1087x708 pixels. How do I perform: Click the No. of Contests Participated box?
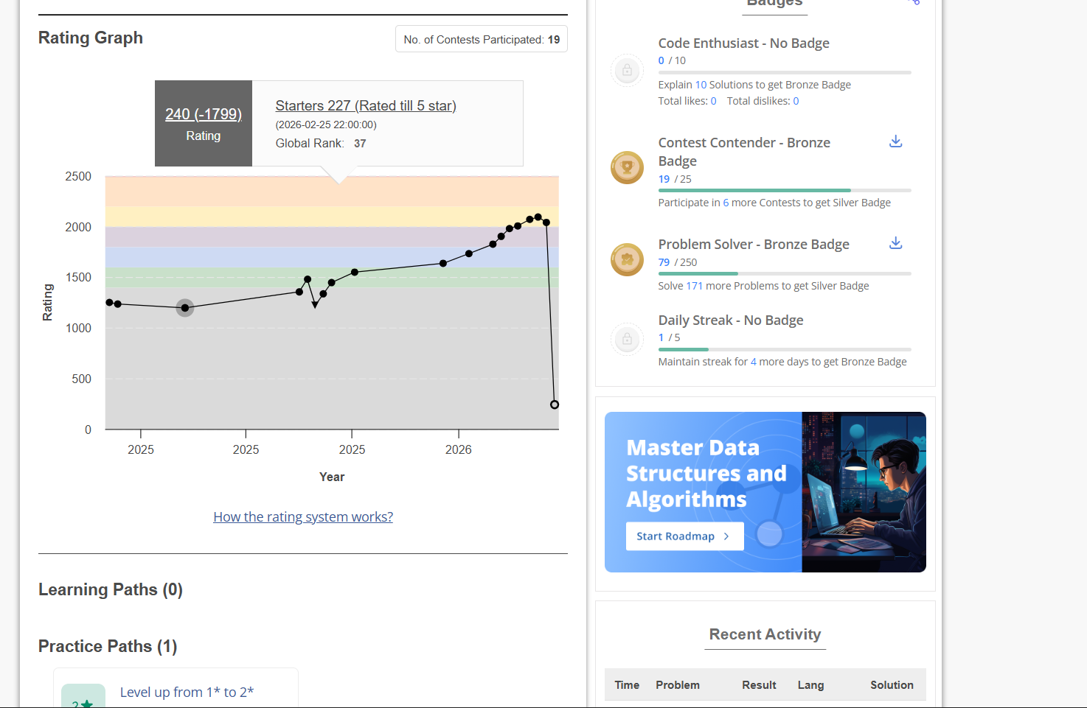pos(482,39)
